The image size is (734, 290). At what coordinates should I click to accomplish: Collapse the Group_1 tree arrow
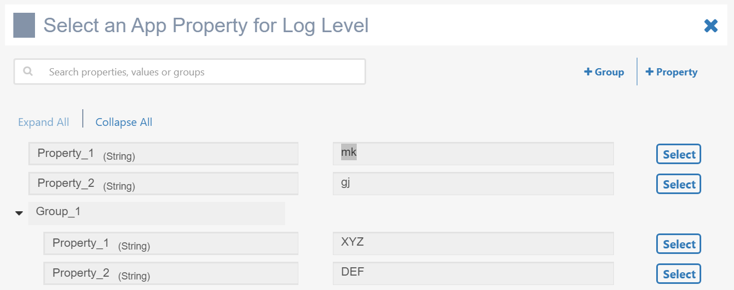tap(19, 213)
